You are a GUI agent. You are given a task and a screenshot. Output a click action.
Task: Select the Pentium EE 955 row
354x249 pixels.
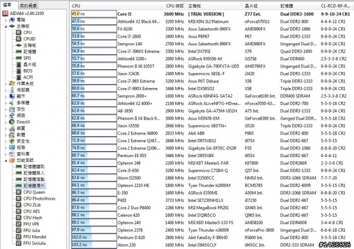pyautogui.click(x=212, y=155)
